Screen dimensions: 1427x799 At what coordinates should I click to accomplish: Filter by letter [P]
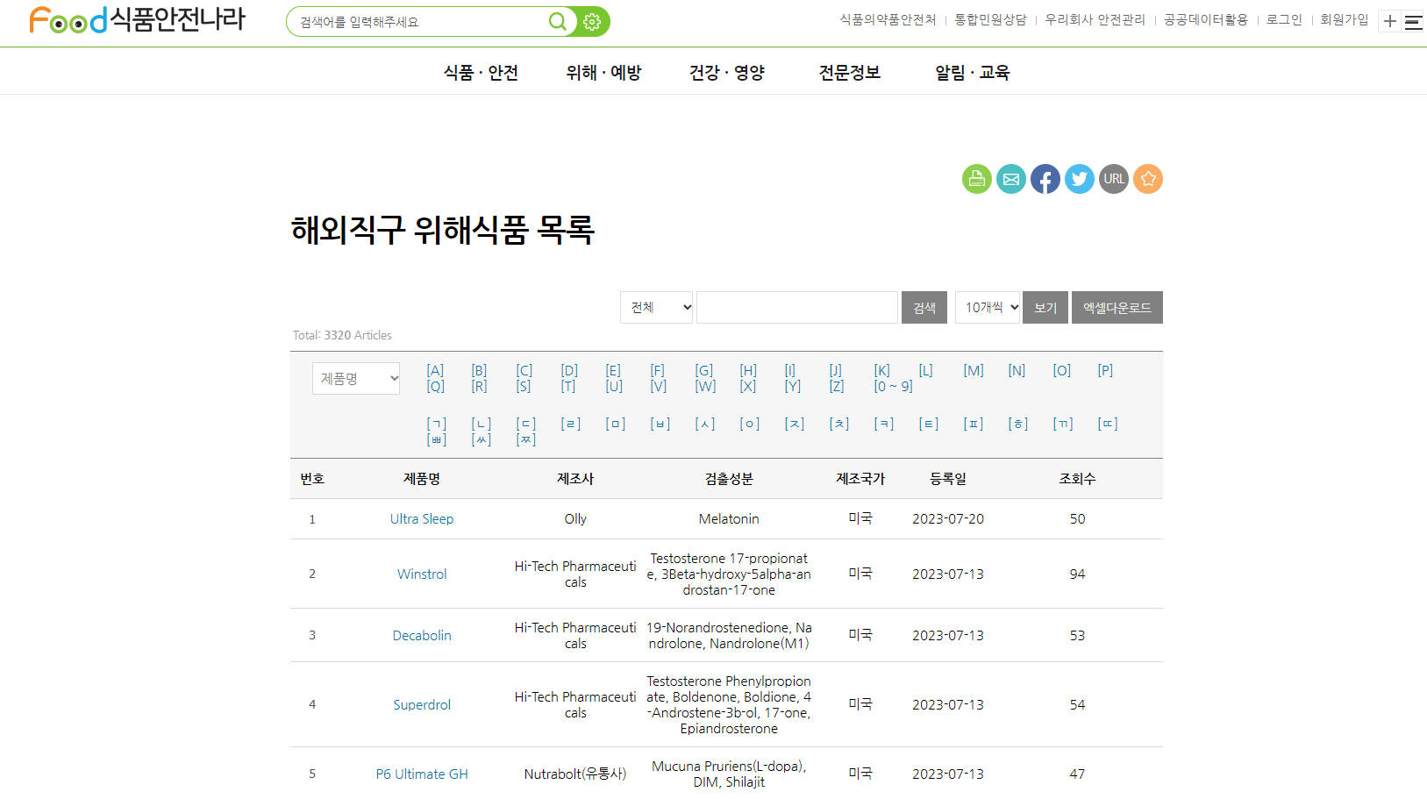[x=1105, y=370]
